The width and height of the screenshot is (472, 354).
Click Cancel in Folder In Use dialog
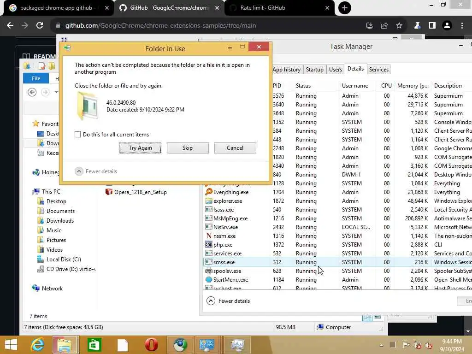[x=235, y=148]
